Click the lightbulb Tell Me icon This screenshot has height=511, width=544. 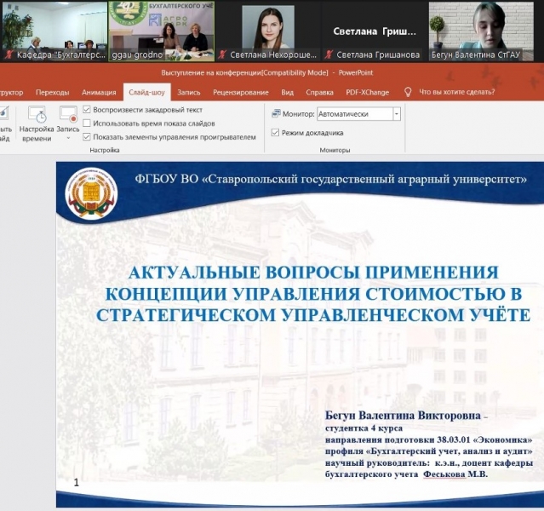tap(408, 92)
